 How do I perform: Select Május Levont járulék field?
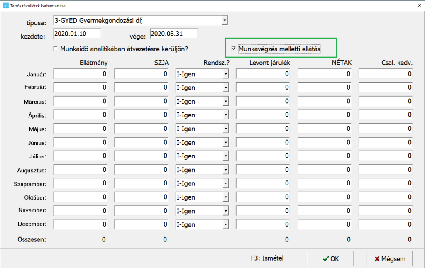pyautogui.click(x=263, y=129)
